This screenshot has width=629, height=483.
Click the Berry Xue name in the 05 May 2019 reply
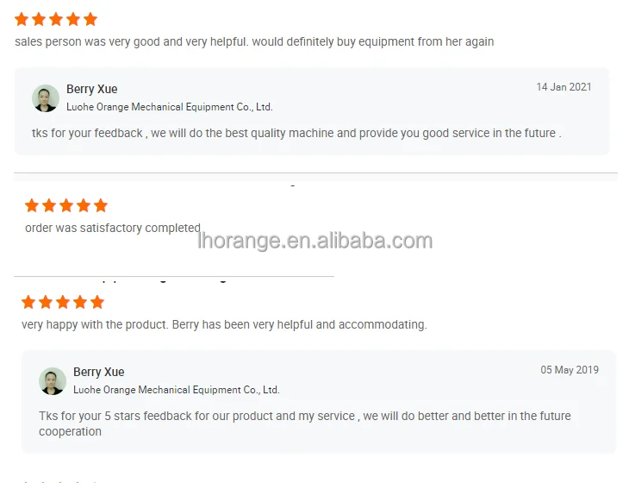coord(98,372)
